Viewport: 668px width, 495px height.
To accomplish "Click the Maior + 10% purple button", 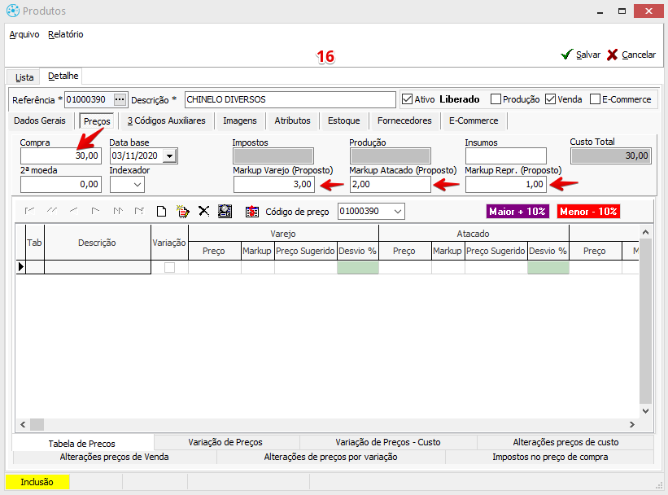I will pos(517,212).
